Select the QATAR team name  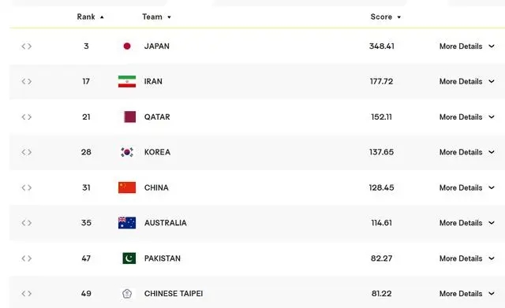click(157, 117)
